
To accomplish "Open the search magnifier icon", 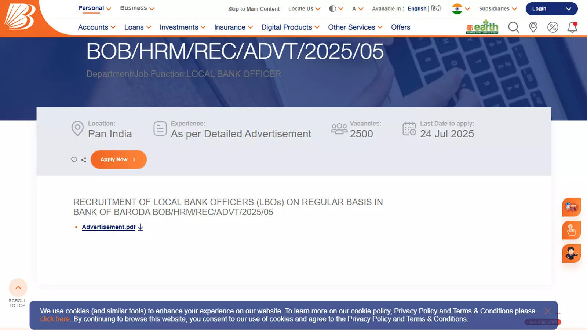I will (x=513, y=27).
